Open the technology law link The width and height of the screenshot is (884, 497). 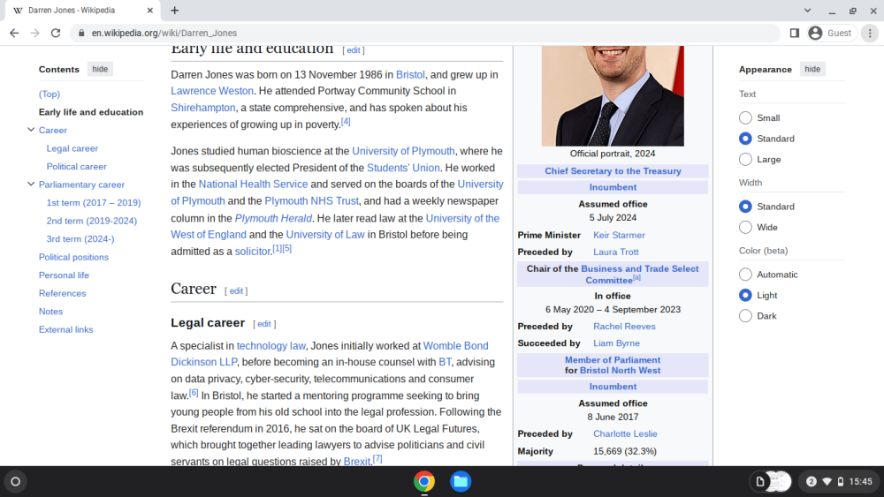click(x=271, y=345)
